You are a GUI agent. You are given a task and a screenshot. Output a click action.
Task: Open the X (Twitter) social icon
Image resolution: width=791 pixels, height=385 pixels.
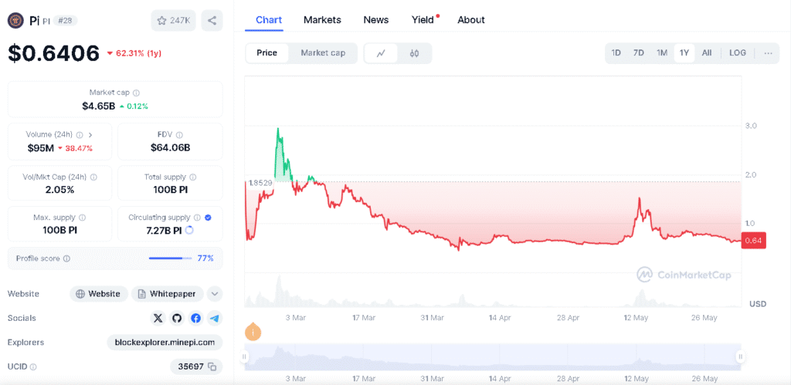tap(158, 318)
